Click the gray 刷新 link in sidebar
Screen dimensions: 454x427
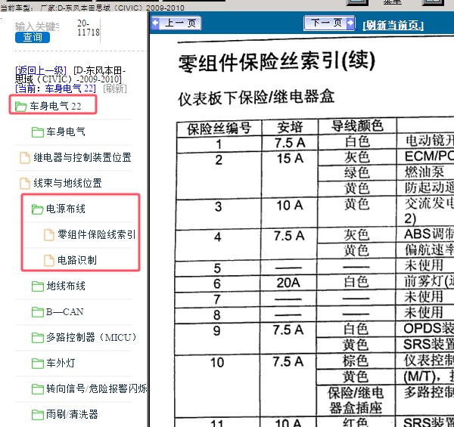coord(115,88)
